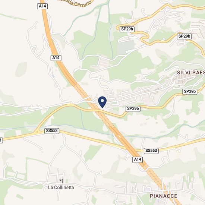Screen dimensions: 205x205
Task: Click the SP29b hairpin bend road
Action: [x=145, y=36]
